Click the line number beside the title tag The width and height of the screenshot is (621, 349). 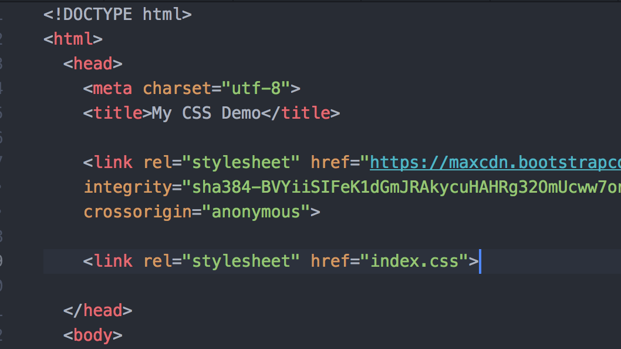[x=2, y=113]
